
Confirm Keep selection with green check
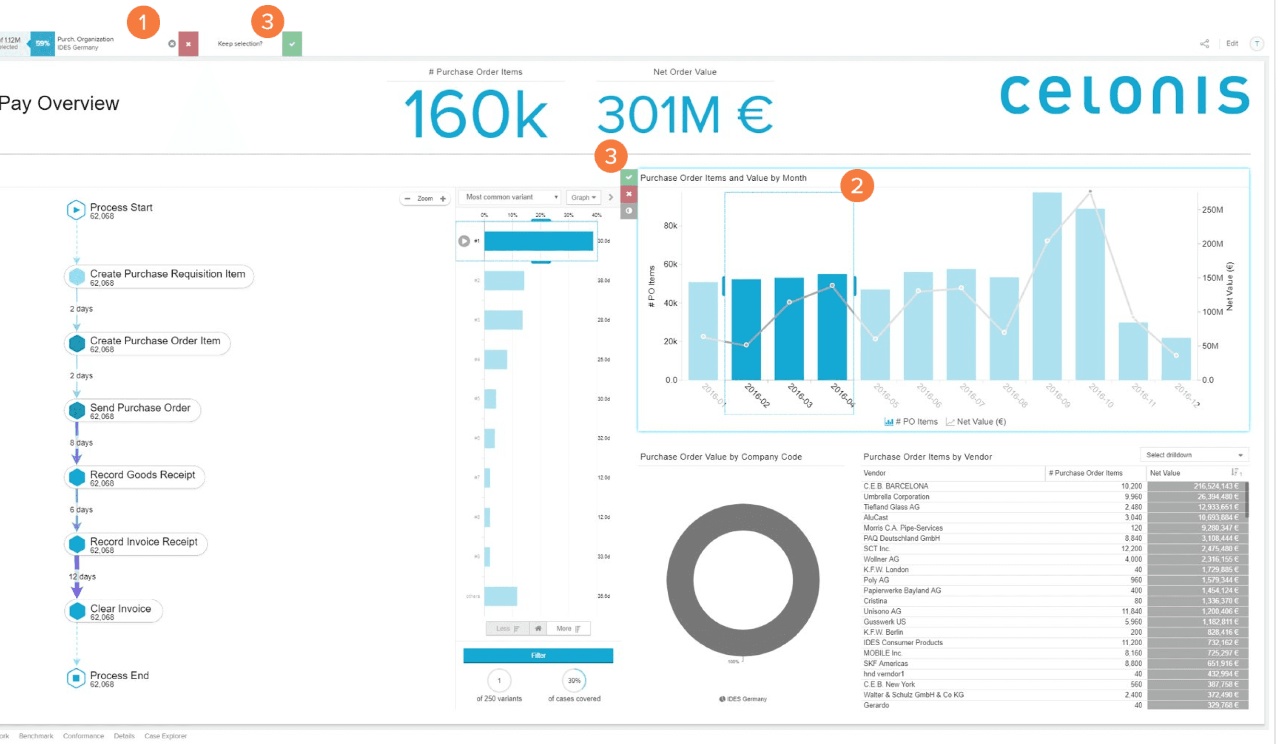point(292,44)
